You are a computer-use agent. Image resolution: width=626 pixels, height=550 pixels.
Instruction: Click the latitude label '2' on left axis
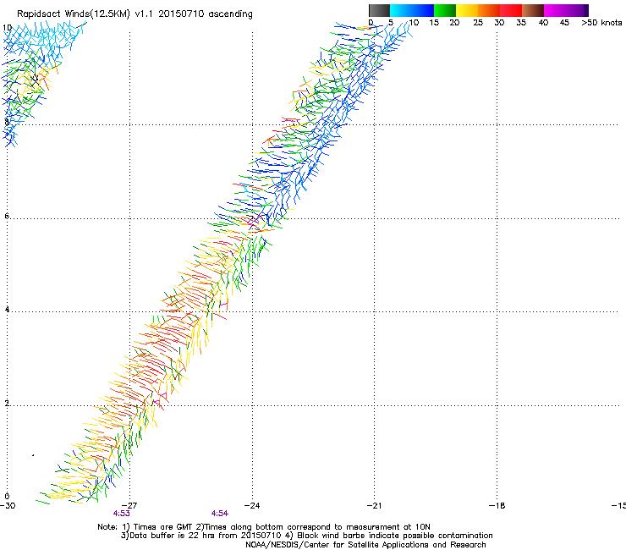(7, 404)
